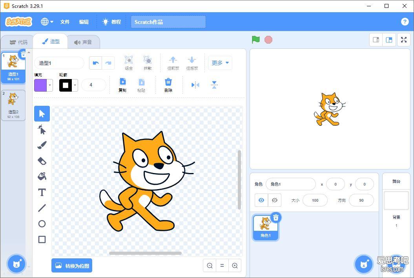Select the Fill bucket tool

click(x=42, y=176)
